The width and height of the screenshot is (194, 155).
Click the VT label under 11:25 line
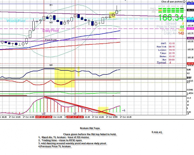[x=44, y=114]
